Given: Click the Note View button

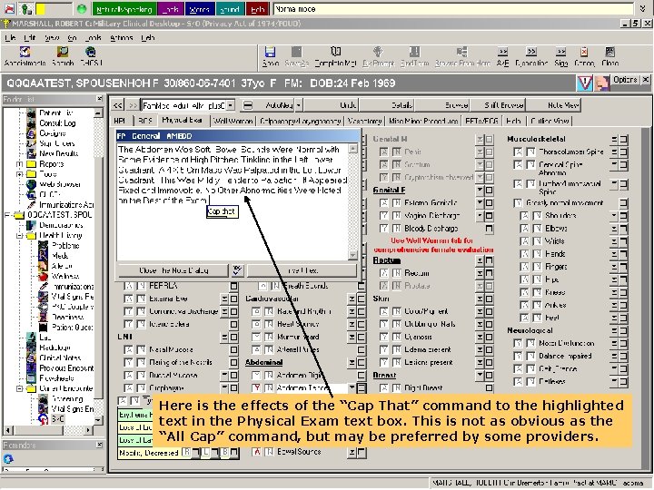Looking at the screenshot, I should point(562,105).
